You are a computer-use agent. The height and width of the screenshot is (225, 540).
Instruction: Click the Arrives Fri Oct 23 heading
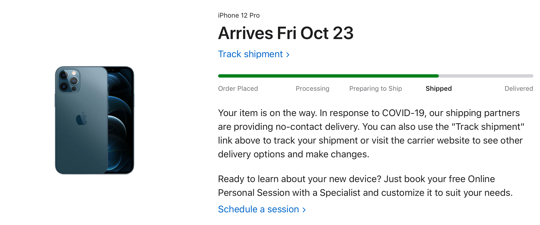(x=285, y=33)
